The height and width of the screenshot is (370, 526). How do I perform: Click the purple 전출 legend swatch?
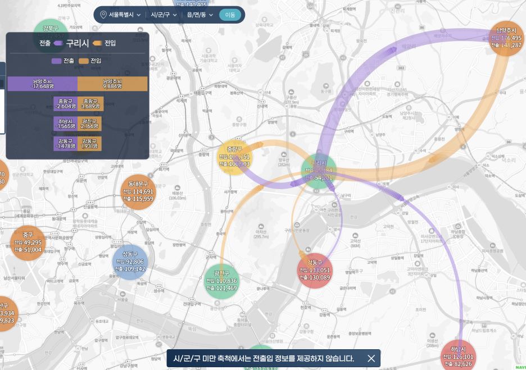[x=56, y=61]
